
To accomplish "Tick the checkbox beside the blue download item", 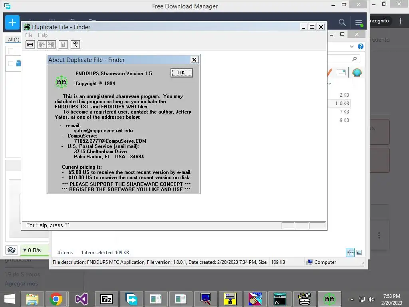I will click(x=11, y=64).
